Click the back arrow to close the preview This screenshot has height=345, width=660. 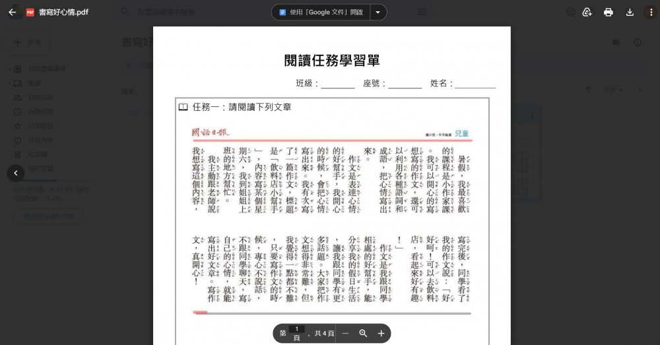point(12,12)
